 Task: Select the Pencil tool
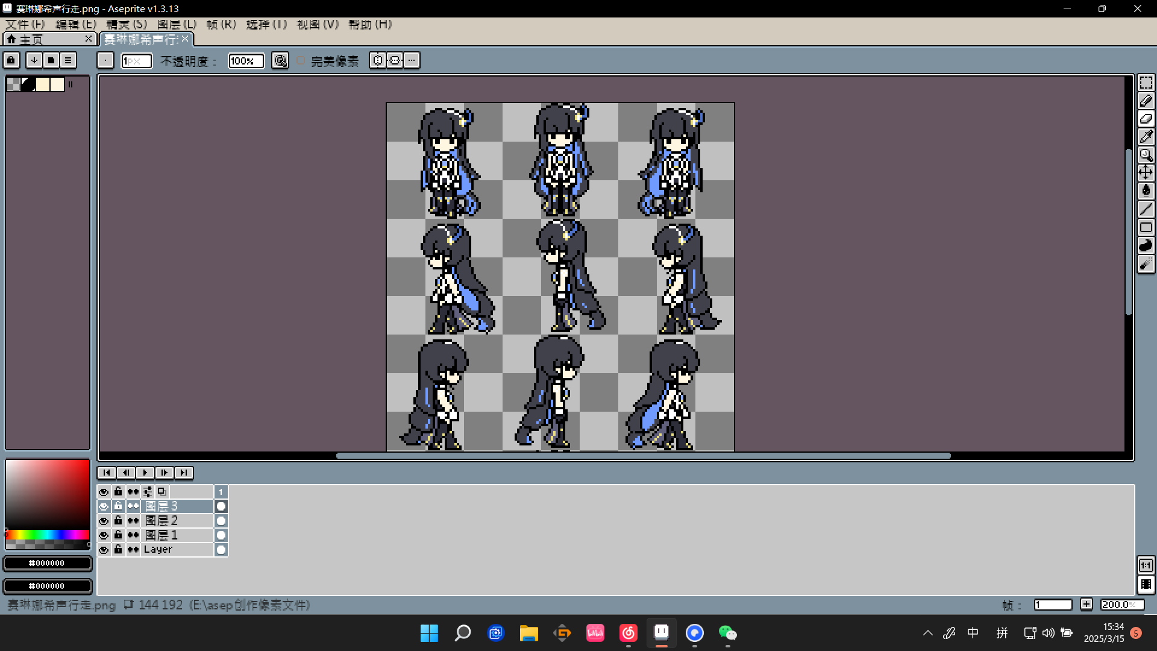click(1146, 101)
